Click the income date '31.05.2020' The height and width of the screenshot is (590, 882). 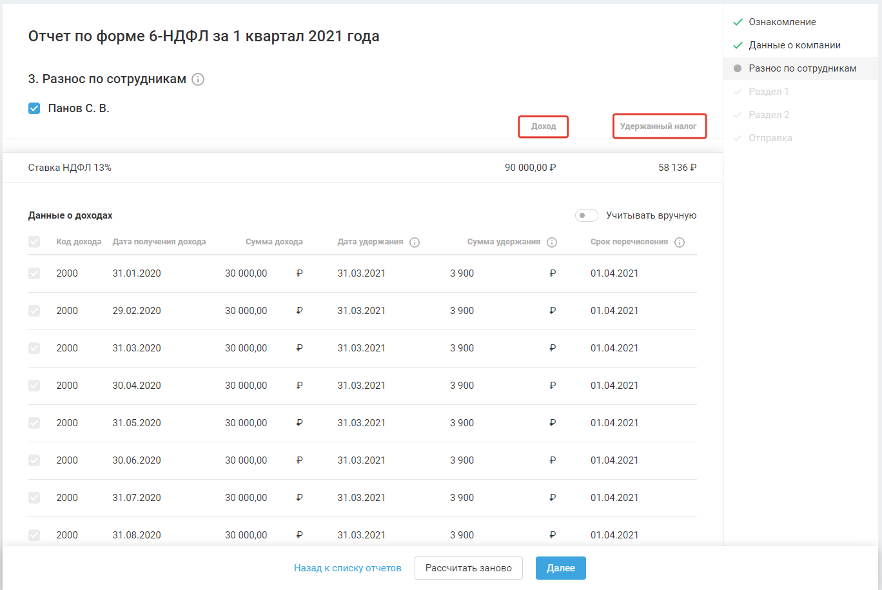tap(137, 423)
